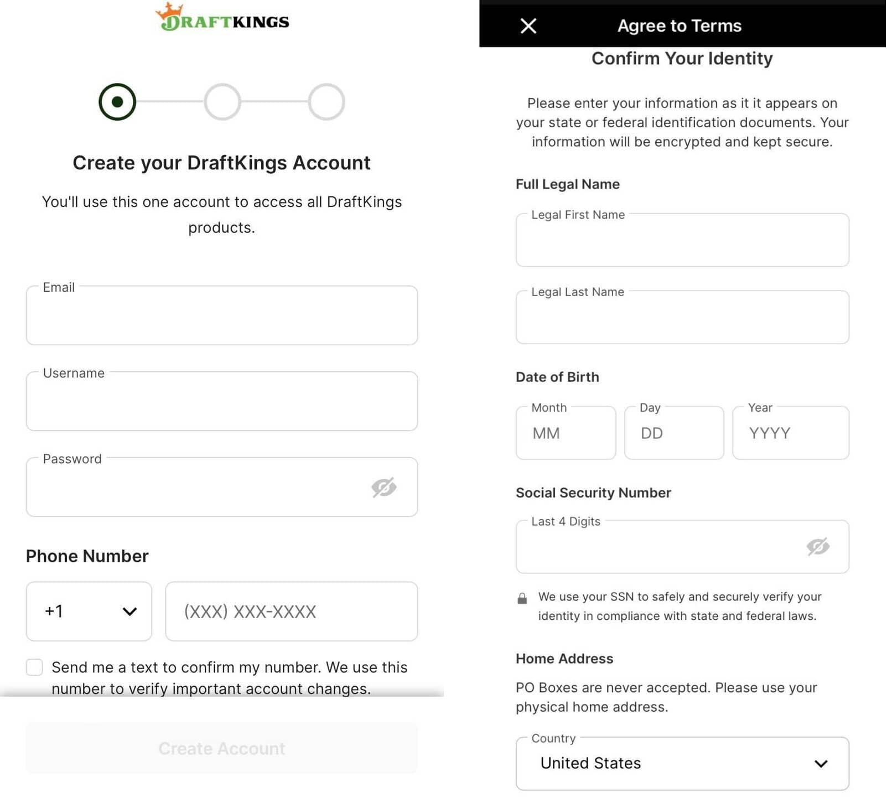
Task: Click the Phone Number label
Action: pos(87,556)
